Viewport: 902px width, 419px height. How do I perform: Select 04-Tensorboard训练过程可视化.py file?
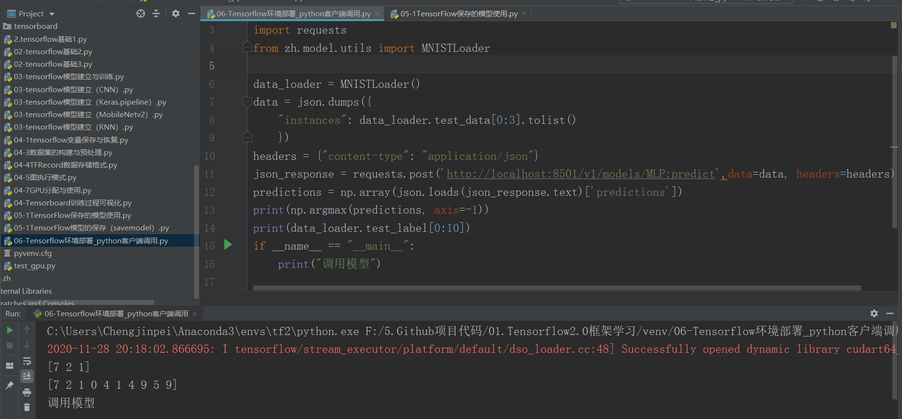[73, 203]
